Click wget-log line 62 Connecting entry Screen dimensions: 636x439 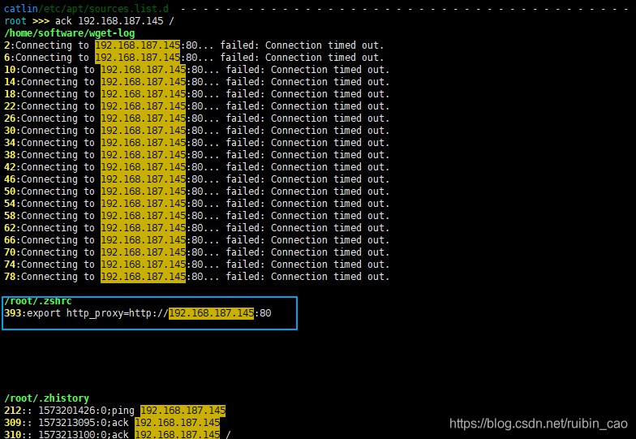196,227
